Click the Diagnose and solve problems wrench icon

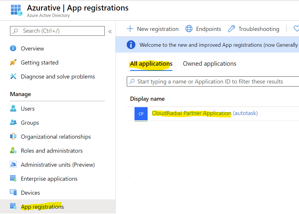[x=13, y=76]
